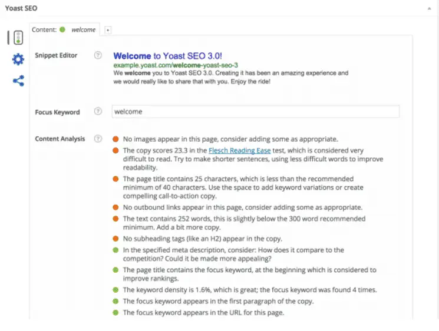Click orange bullet for no images warning
The height and width of the screenshot is (331, 439).
(115, 139)
